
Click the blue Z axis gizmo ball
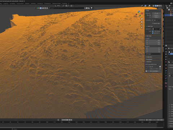(x=139, y=12)
